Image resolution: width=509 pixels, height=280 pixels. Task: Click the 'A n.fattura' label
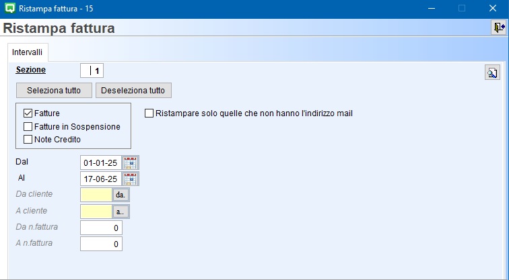(x=34, y=243)
